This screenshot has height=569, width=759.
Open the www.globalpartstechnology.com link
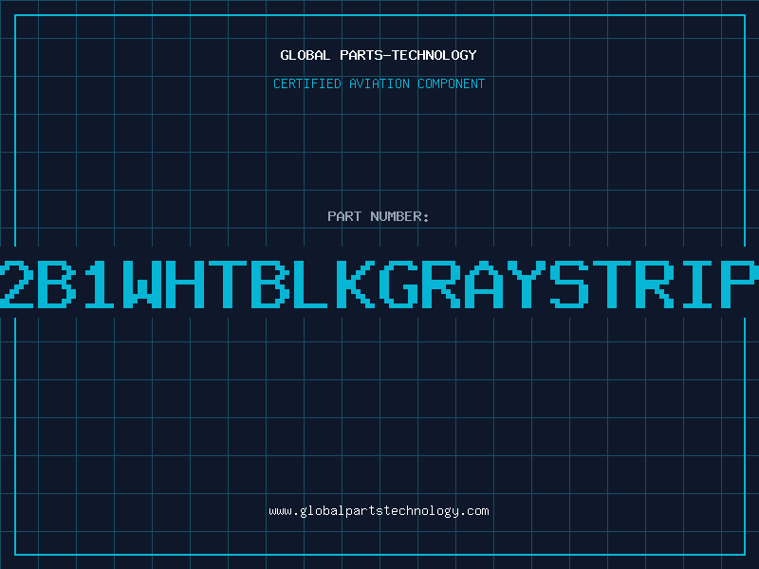point(379,511)
